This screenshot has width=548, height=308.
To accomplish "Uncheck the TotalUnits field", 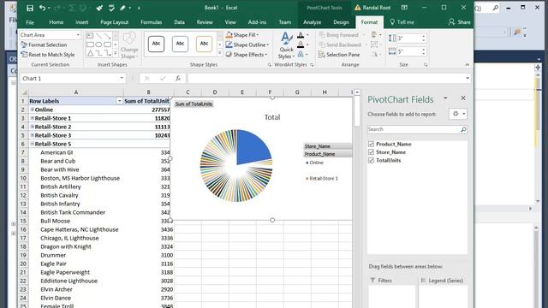I will click(371, 160).
